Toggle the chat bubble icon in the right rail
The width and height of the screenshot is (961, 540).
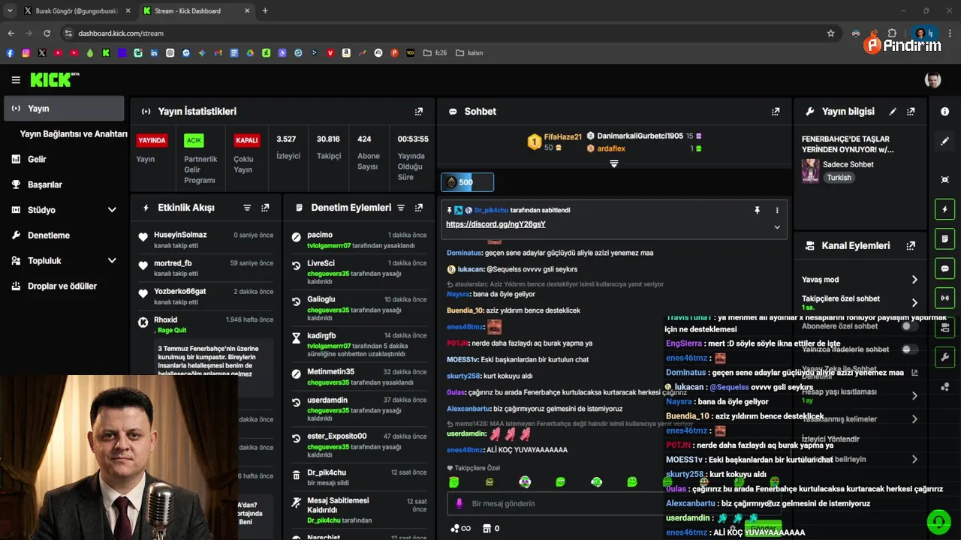[944, 268]
